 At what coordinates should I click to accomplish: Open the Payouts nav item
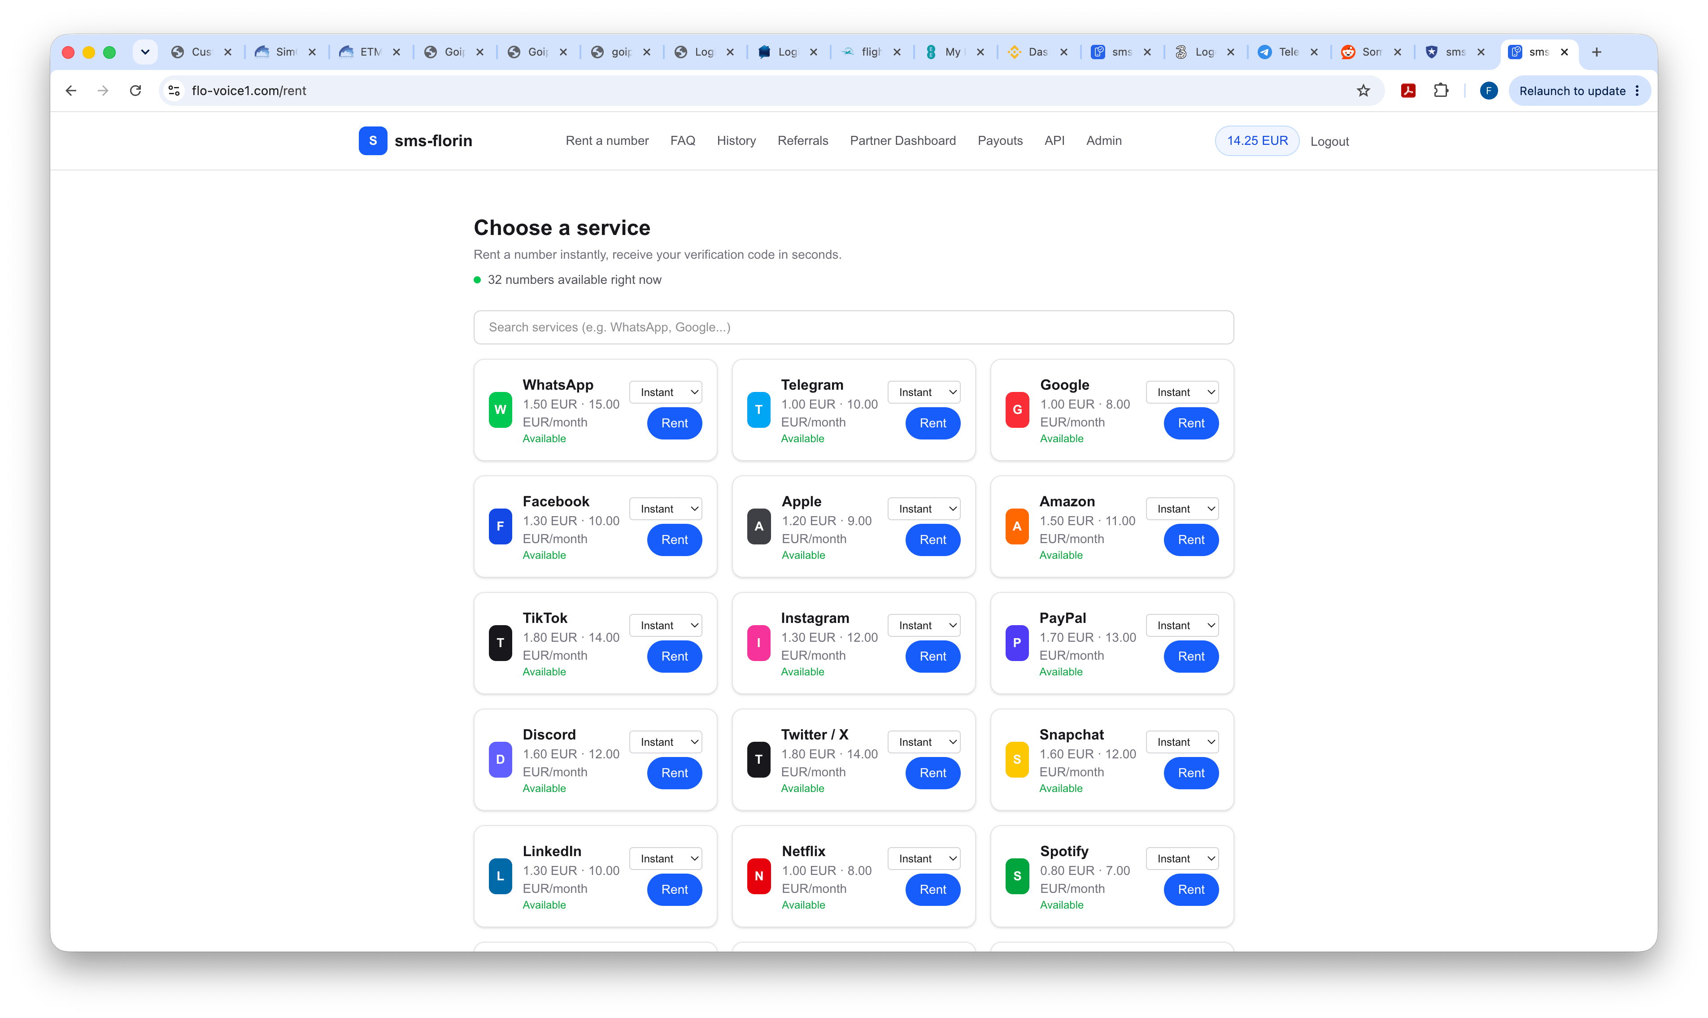[1000, 141]
